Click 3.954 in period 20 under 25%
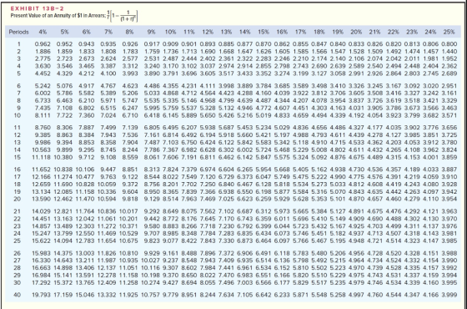This screenshot has height=309, width=467. point(449,199)
